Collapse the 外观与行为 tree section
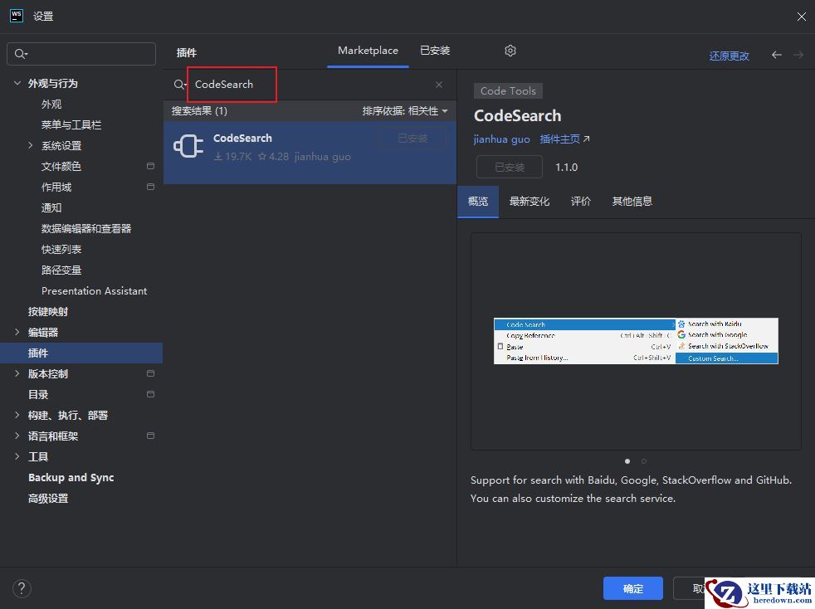Screen dimensions: 815x609 (17, 83)
